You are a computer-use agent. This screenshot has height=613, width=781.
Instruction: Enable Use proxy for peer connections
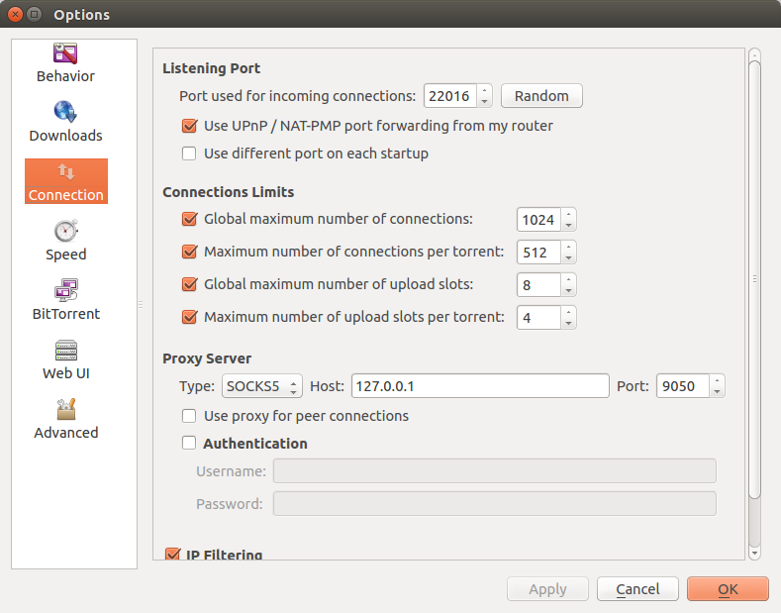click(189, 416)
